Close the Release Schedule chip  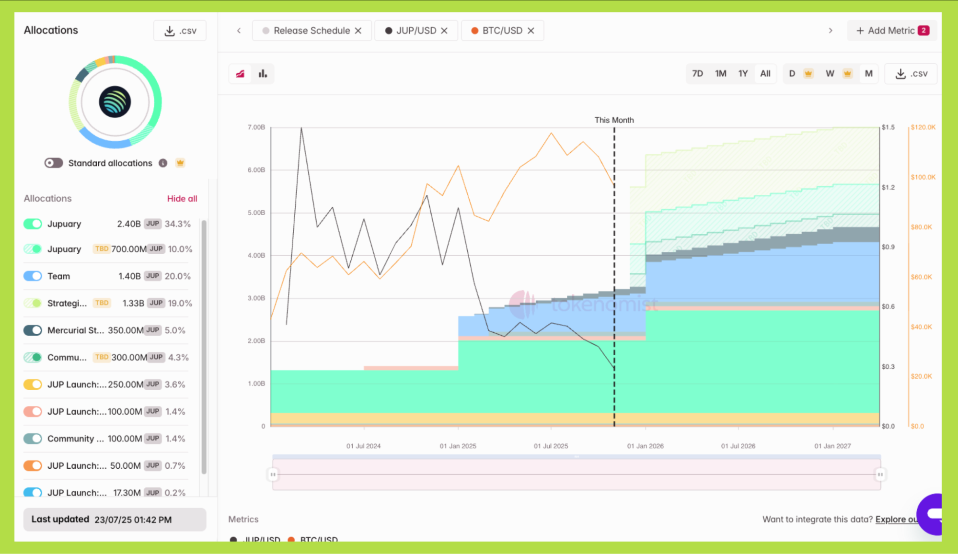pos(358,31)
